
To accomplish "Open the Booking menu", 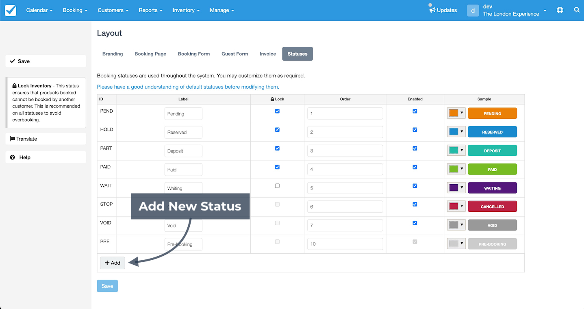I will pos(75,10).
